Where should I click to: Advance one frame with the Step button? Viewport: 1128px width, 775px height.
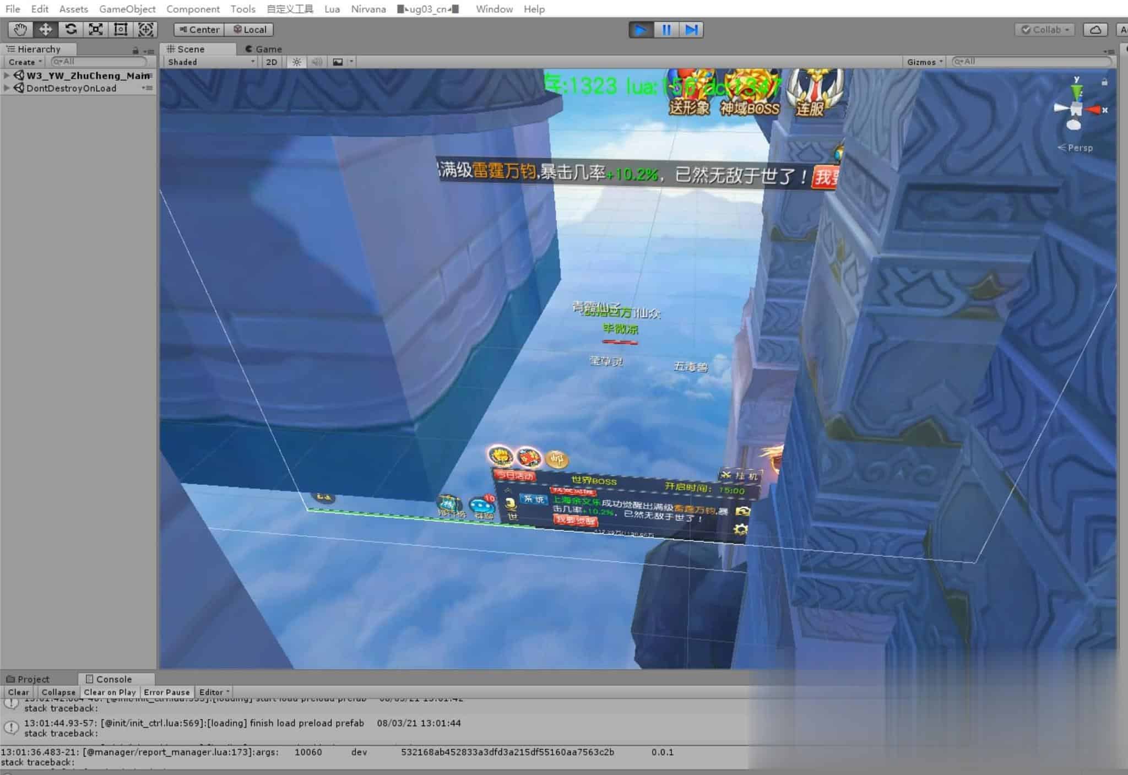point(691,30)
